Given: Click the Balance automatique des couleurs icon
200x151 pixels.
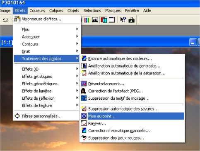Looking at the screenshot, I should (x=84, y=58).
